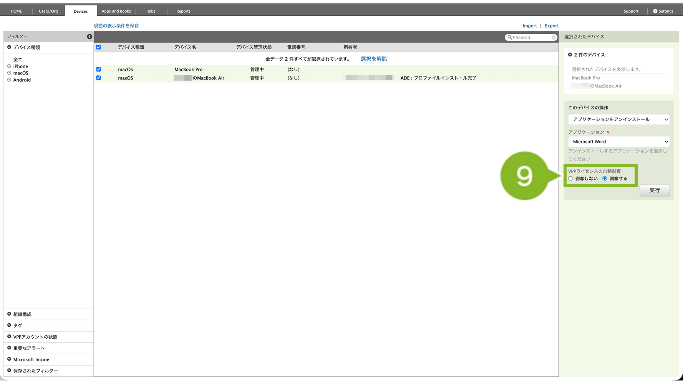Screen dimensions: 683x384
Task: Expand the 保存されたフィルター section
Action: coord(9,371)
